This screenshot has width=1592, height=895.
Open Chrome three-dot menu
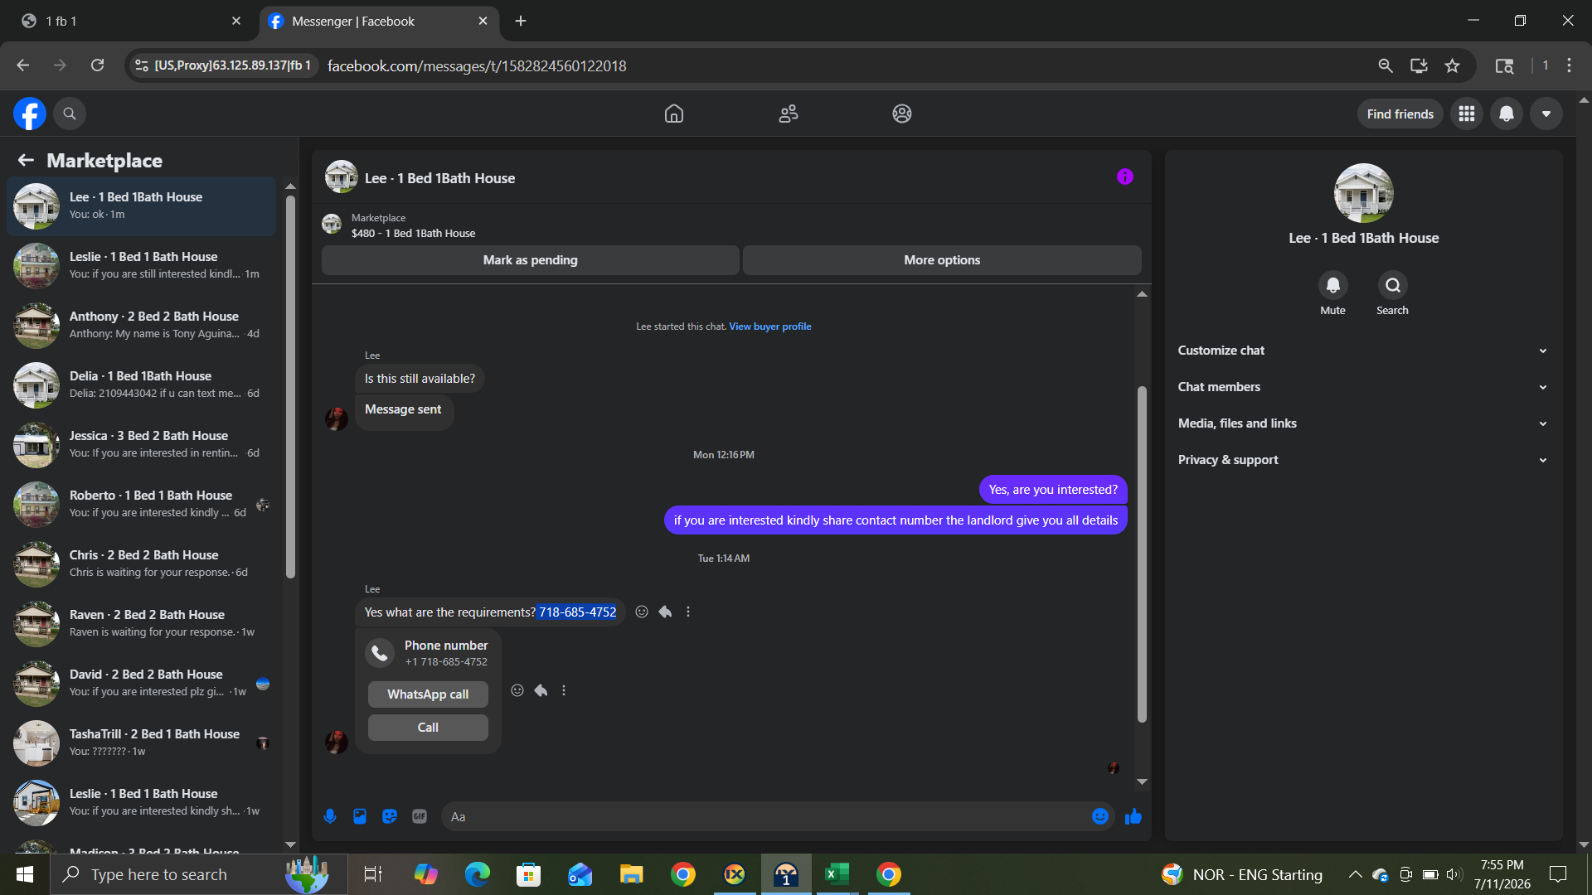[1569, 65]
